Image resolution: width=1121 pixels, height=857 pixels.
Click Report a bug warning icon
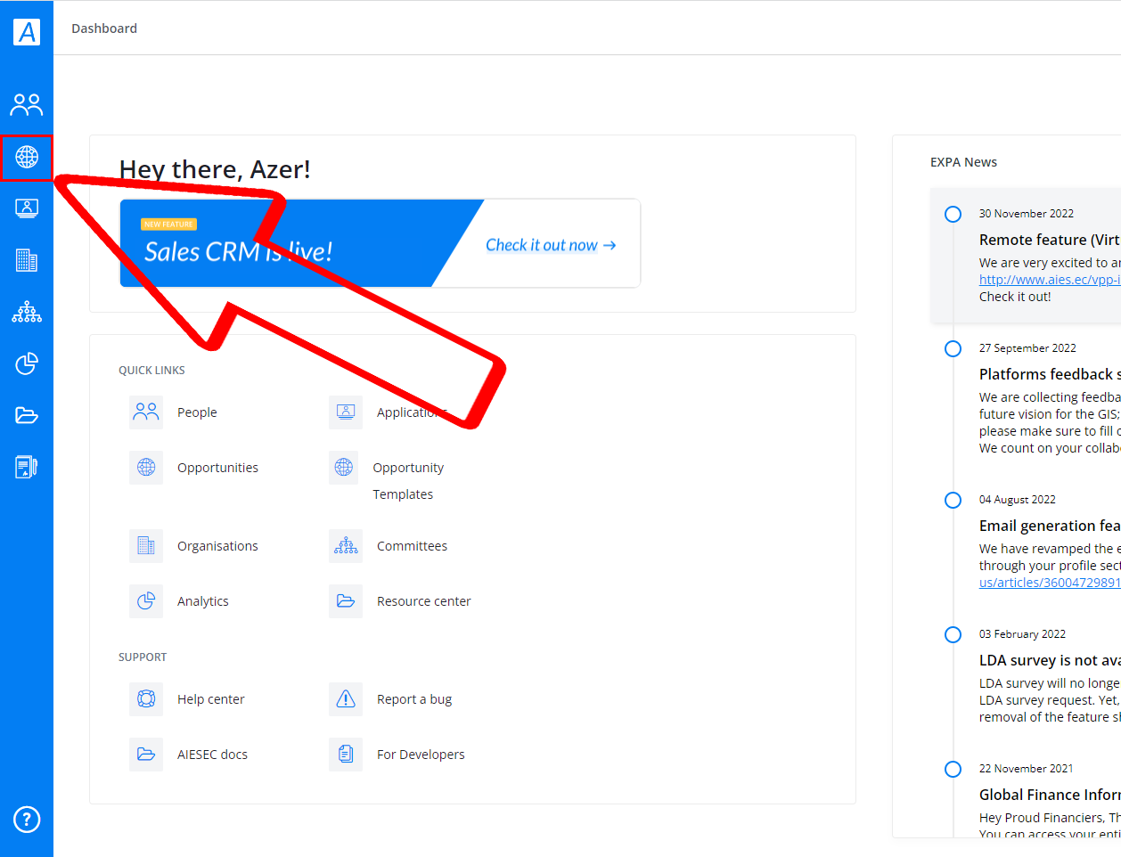[346, 699]
